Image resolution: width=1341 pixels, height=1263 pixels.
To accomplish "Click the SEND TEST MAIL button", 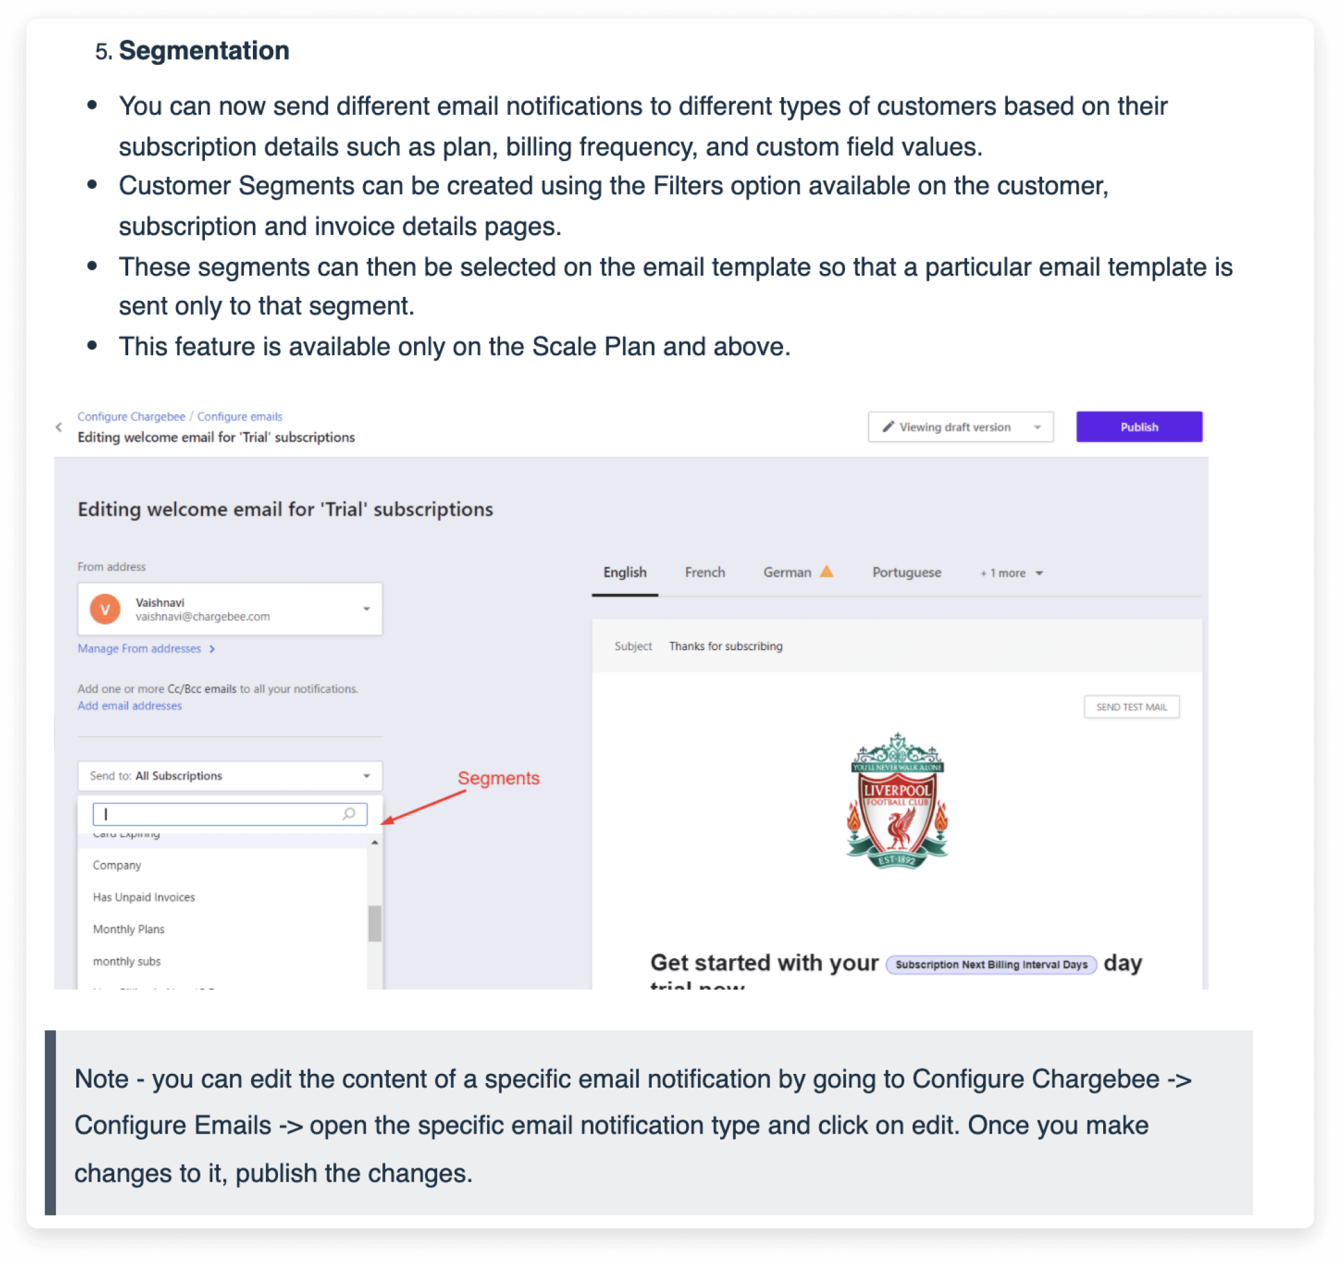I will point(1131,707).
